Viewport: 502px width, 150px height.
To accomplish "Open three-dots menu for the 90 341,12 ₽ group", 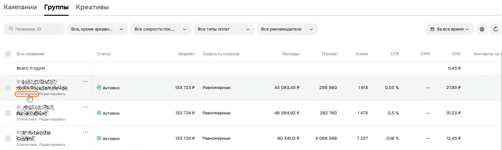I will pyautogui.click(x=85, y=132).
